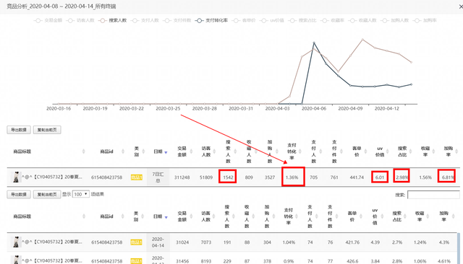Click blue 日期 sort arrow in summary table
Viewport: 463px width, 264px height.
(x=166, y=152)
